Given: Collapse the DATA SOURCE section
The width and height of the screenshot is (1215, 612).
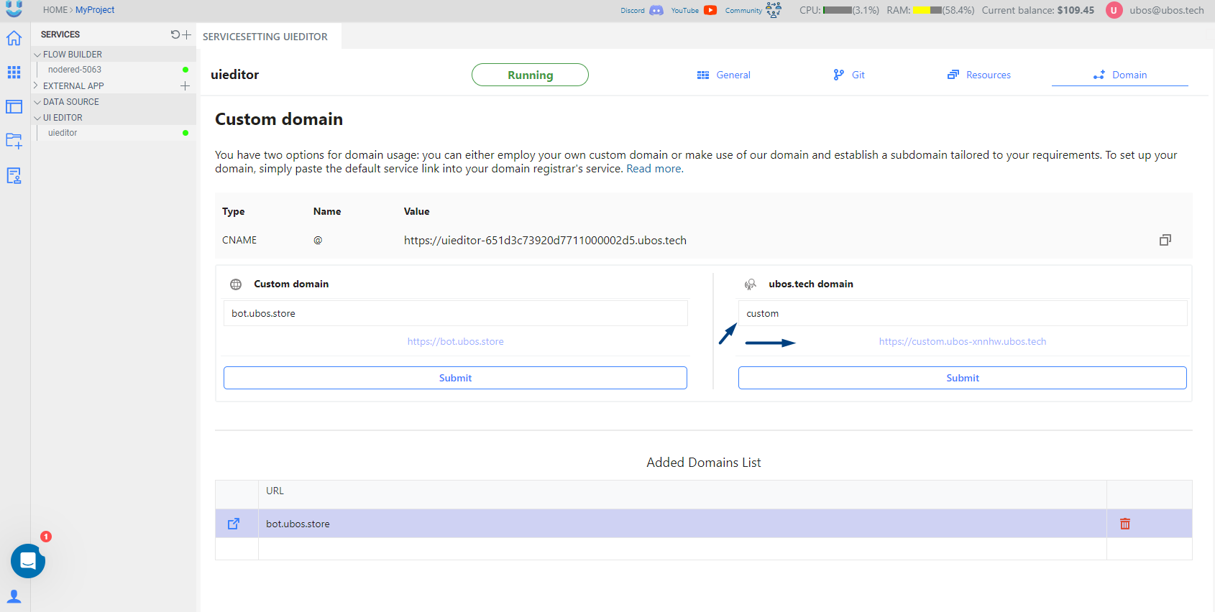Looking at the screenshot, I should (x=37, y=102).
